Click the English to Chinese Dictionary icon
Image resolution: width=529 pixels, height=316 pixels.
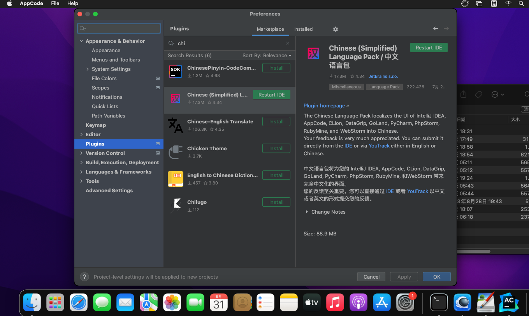tap(176, 179)
